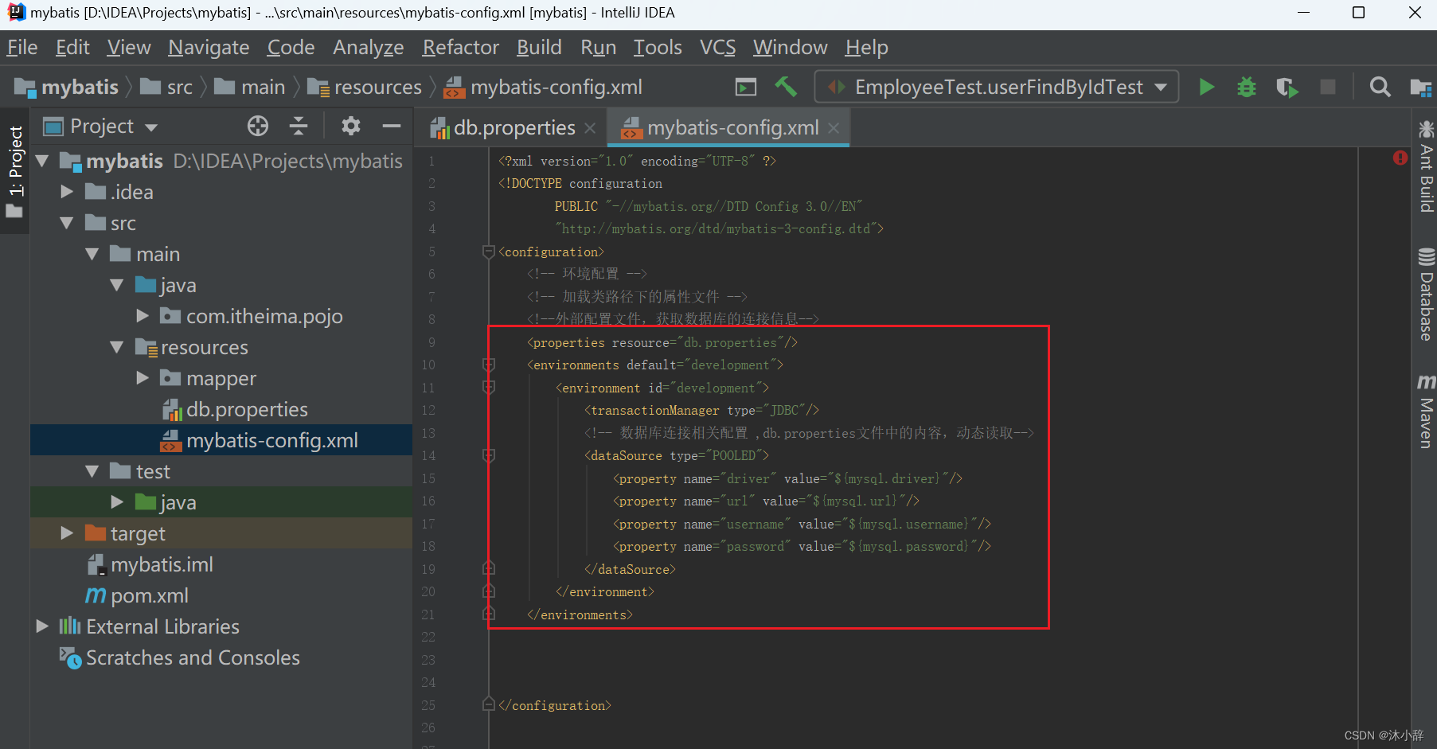Open the Refactor menu

coord(460,48)
